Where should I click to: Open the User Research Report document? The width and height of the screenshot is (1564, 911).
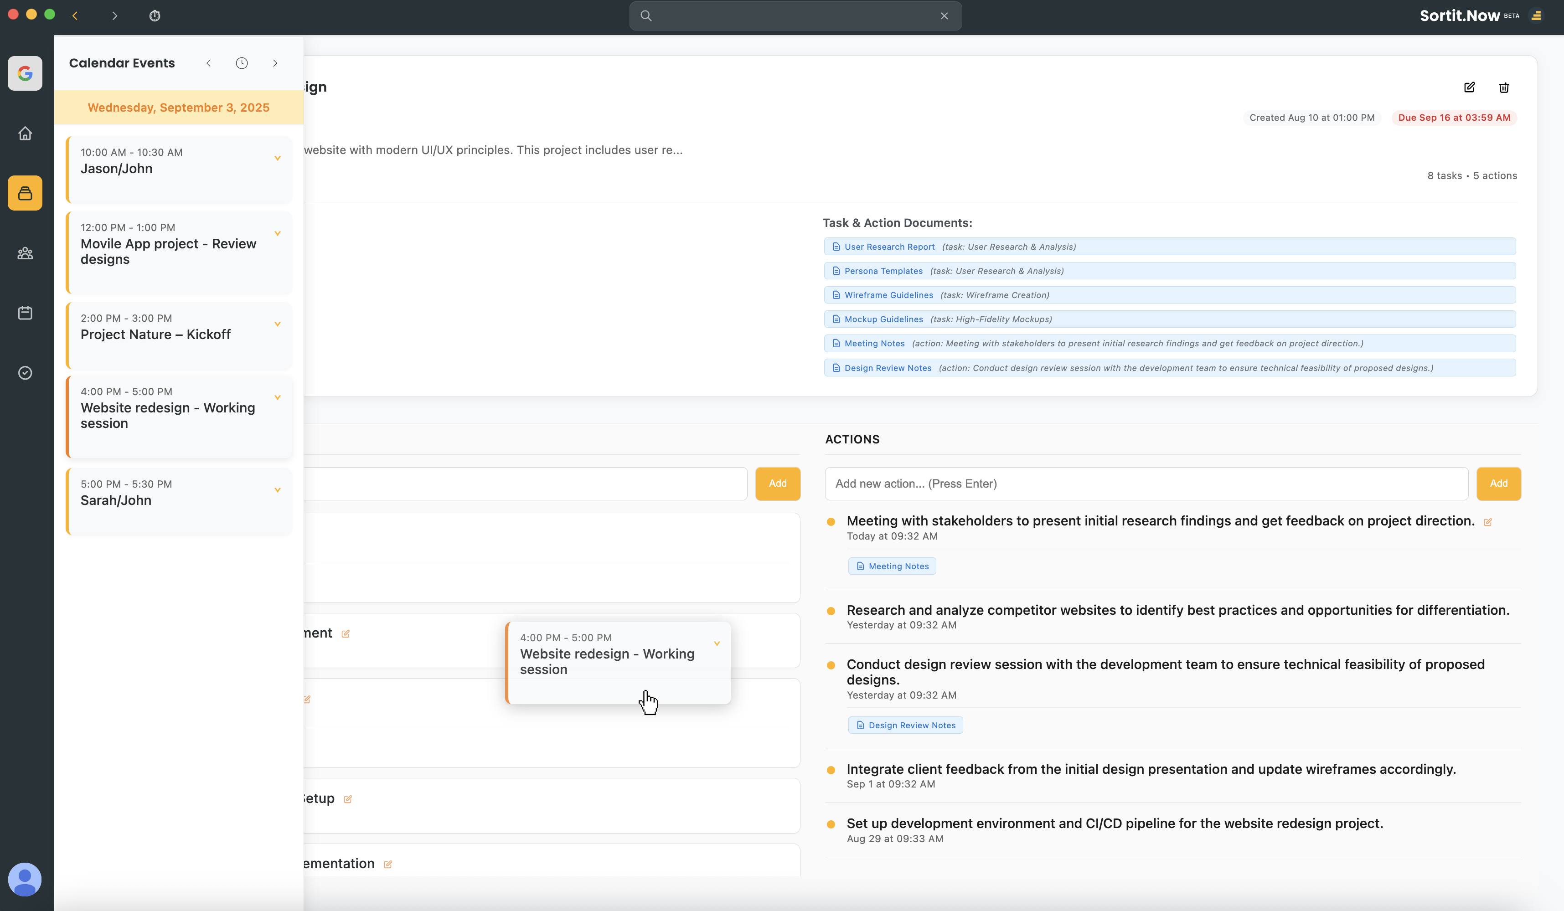click(x=889, y=247)
